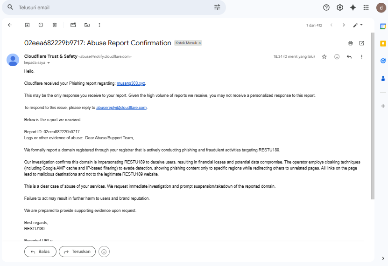Click the email subject heading
Viewport: 388px width, 266px height.
click(x=98, y=43)
